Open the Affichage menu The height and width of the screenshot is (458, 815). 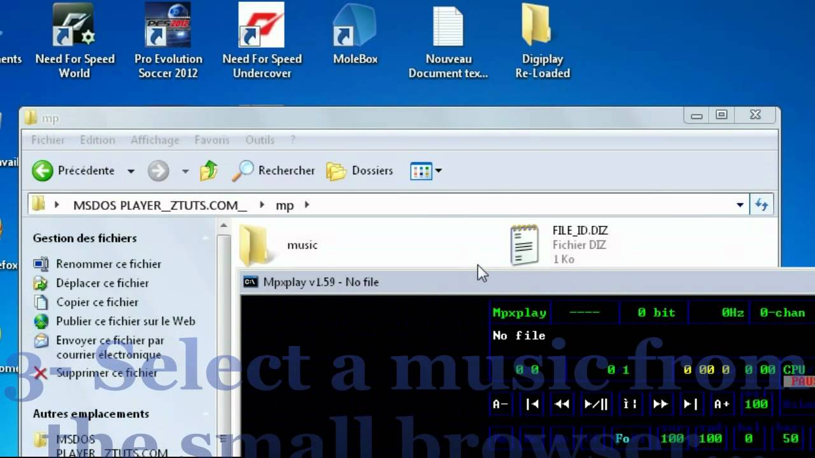pos(155,140)
